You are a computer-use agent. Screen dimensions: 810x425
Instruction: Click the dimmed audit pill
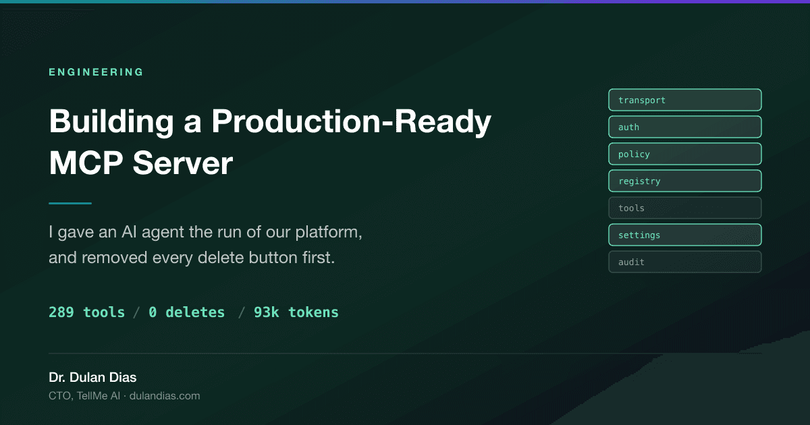point(685,262)
